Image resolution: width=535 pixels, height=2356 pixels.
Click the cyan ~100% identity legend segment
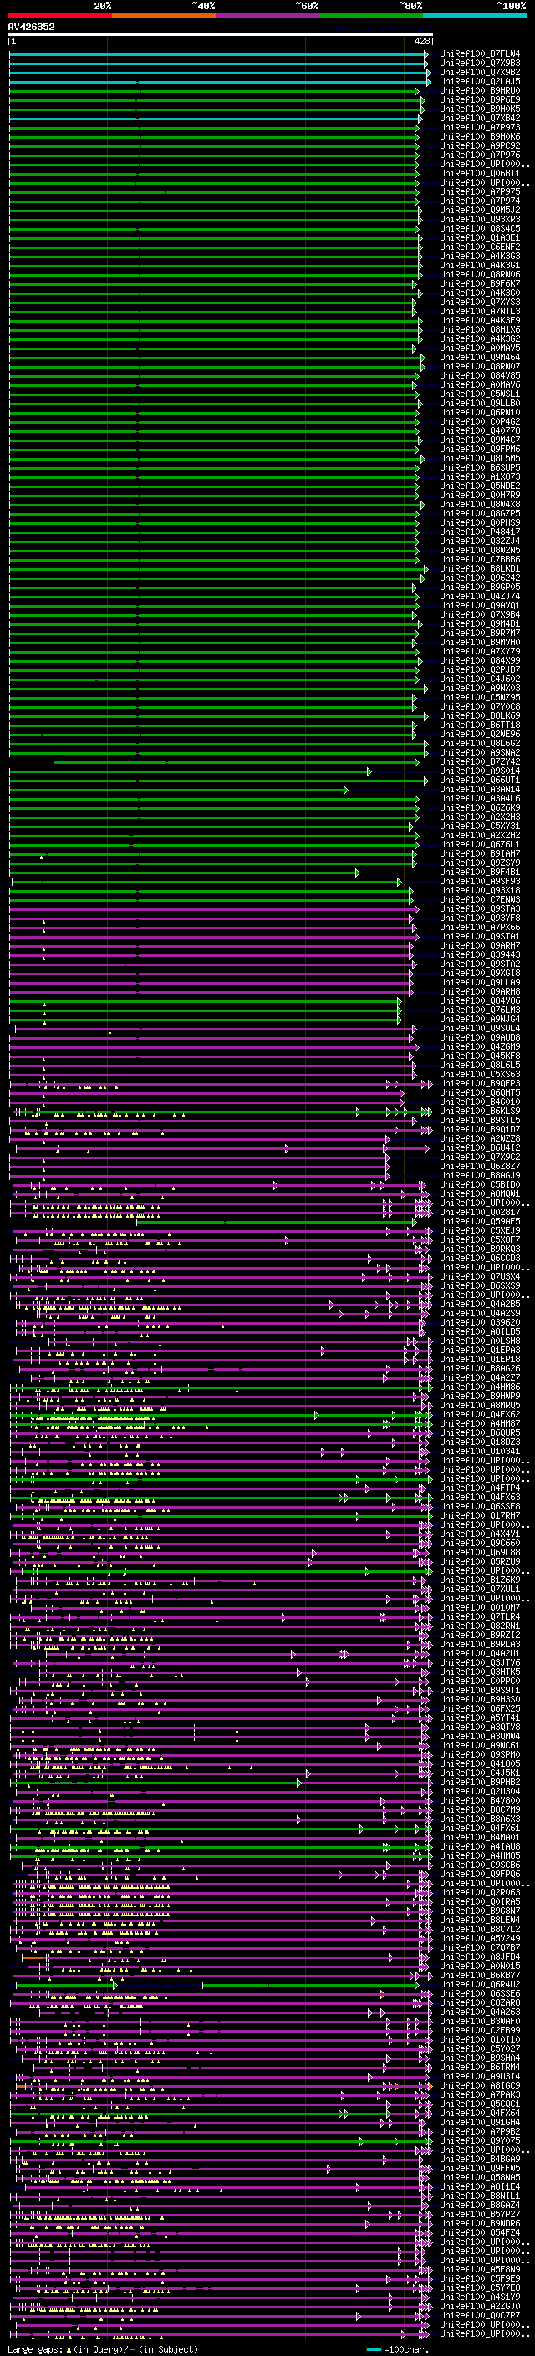click(475, 15)
